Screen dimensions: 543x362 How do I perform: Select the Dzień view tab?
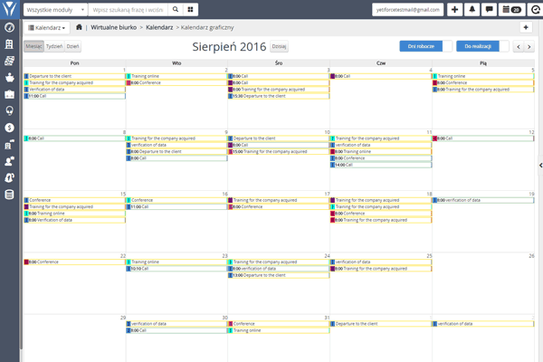pos(72,45)
